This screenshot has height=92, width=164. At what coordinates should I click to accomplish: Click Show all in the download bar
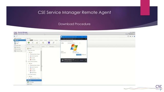tap(81, 60)
